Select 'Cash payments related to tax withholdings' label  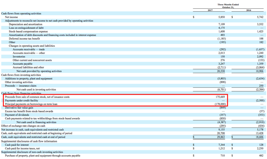(43, 119)
